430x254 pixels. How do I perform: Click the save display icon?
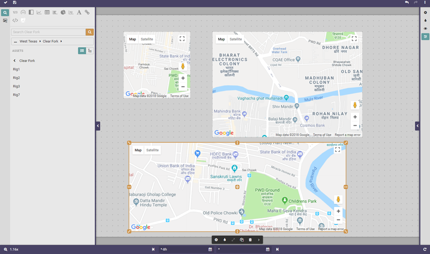(x=15, y=2)
